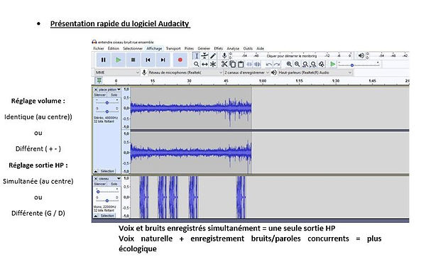Open the Transport menu

[173, 48]
